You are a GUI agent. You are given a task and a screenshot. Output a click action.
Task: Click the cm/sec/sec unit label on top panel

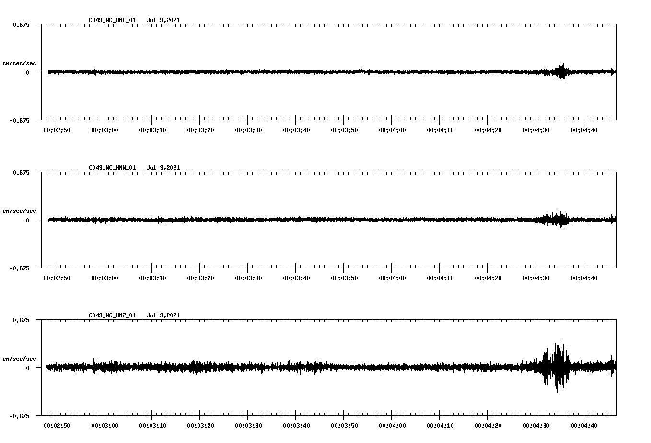20,62
